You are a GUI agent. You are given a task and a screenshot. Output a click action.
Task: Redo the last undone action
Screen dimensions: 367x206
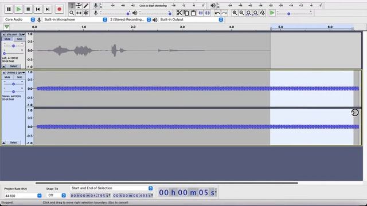point(224,13)
